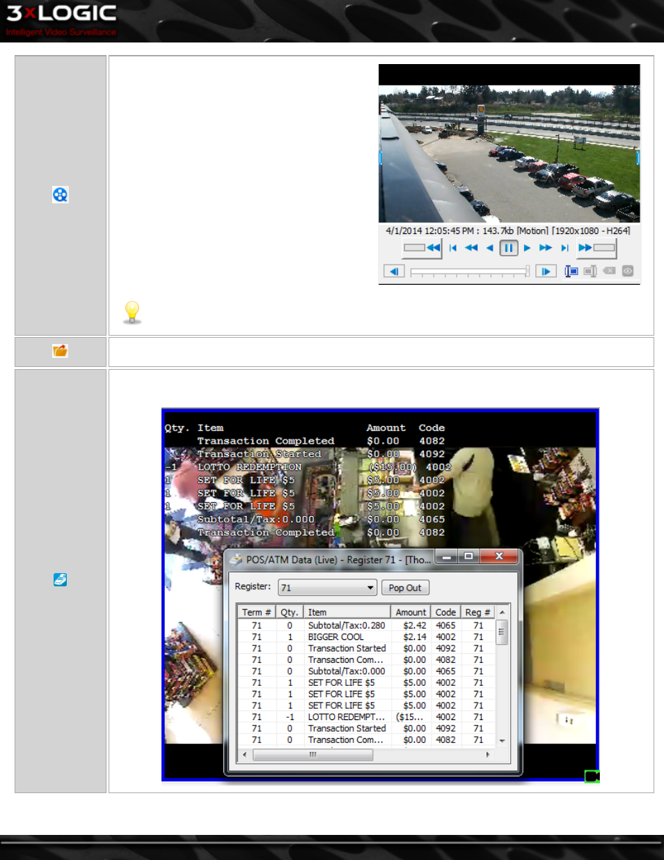This screenshot has height=860, width=664.
Task: Set the clip start marker
Action: pyautogui.click(x=571, y=272)
